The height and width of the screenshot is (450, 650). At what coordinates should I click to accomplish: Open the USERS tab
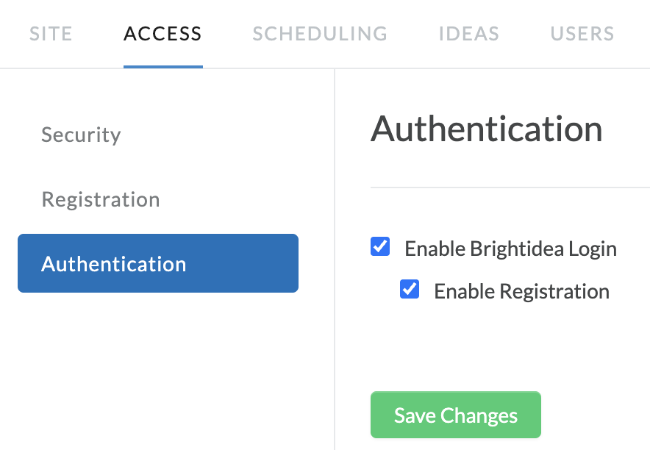tap(582, 34)
